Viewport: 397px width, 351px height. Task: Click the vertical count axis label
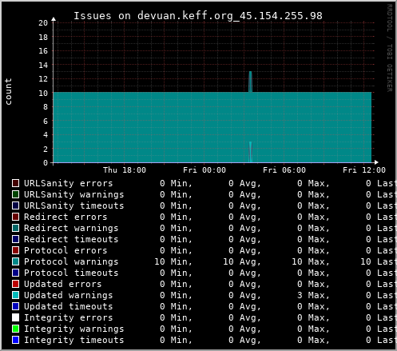pyautogui.click(x=8, y=92)
